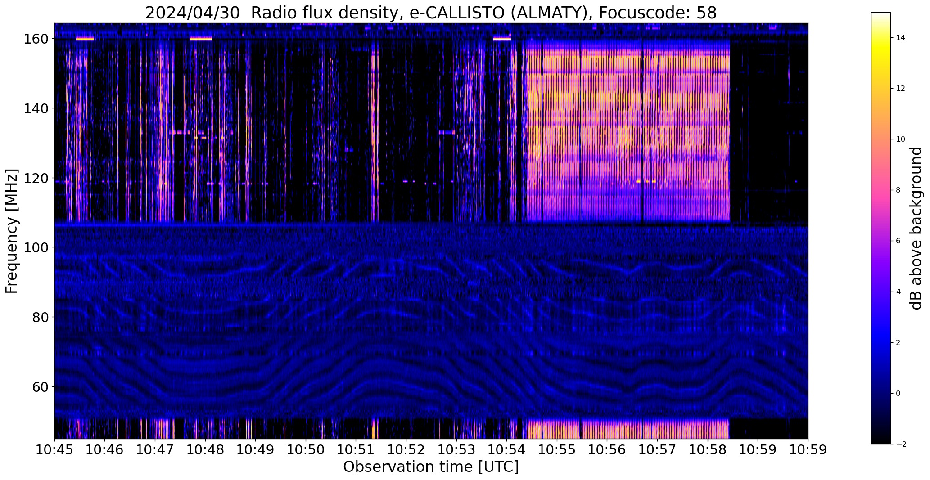Click the 'Frequency [MHz]' y-axis label

[x=12, y=231]
